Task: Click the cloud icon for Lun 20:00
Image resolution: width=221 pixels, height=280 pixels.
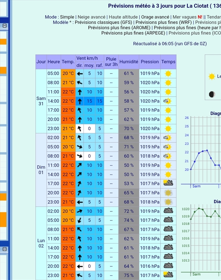Action: pos(168,266)
